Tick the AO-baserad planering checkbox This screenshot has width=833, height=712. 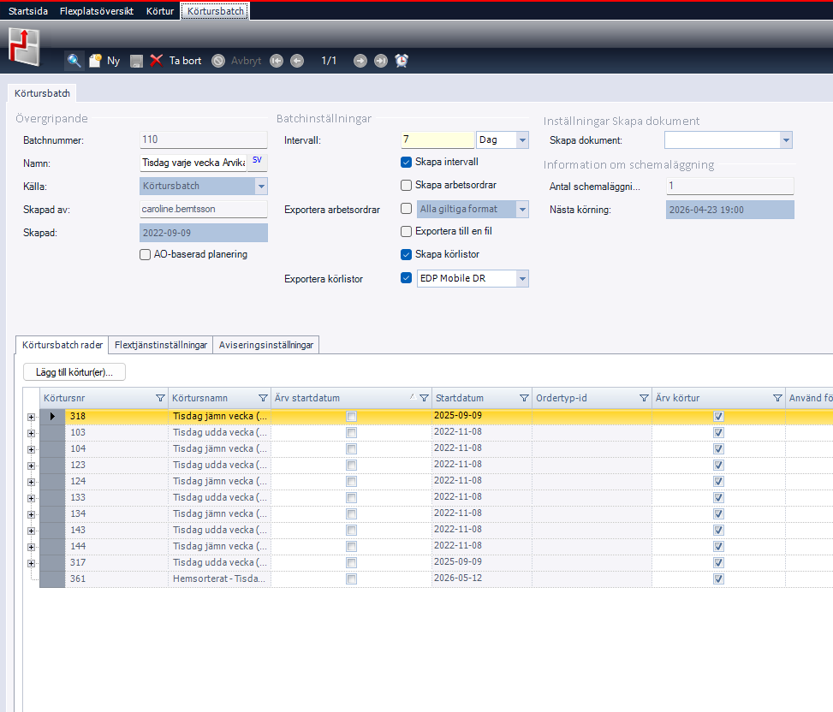(x=146, y=254)
